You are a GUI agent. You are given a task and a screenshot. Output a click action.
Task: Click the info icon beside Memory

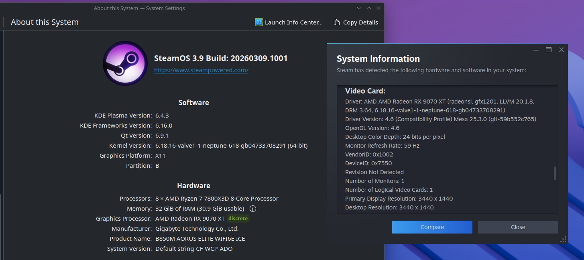[x=253, y=209]
